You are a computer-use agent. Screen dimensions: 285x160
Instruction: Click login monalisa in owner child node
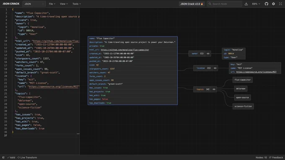pyautogui.click(x=233, y=50)
